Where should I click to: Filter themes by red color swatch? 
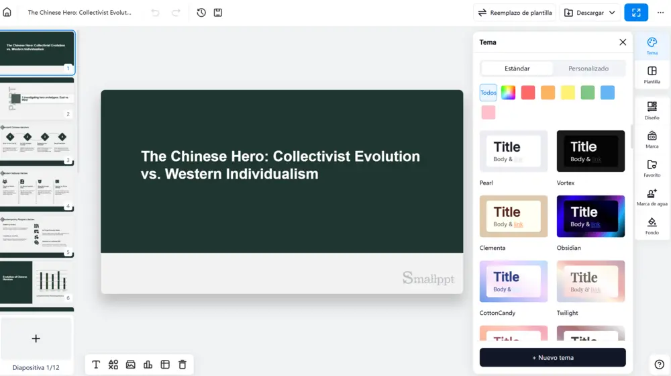click(527, 93)
